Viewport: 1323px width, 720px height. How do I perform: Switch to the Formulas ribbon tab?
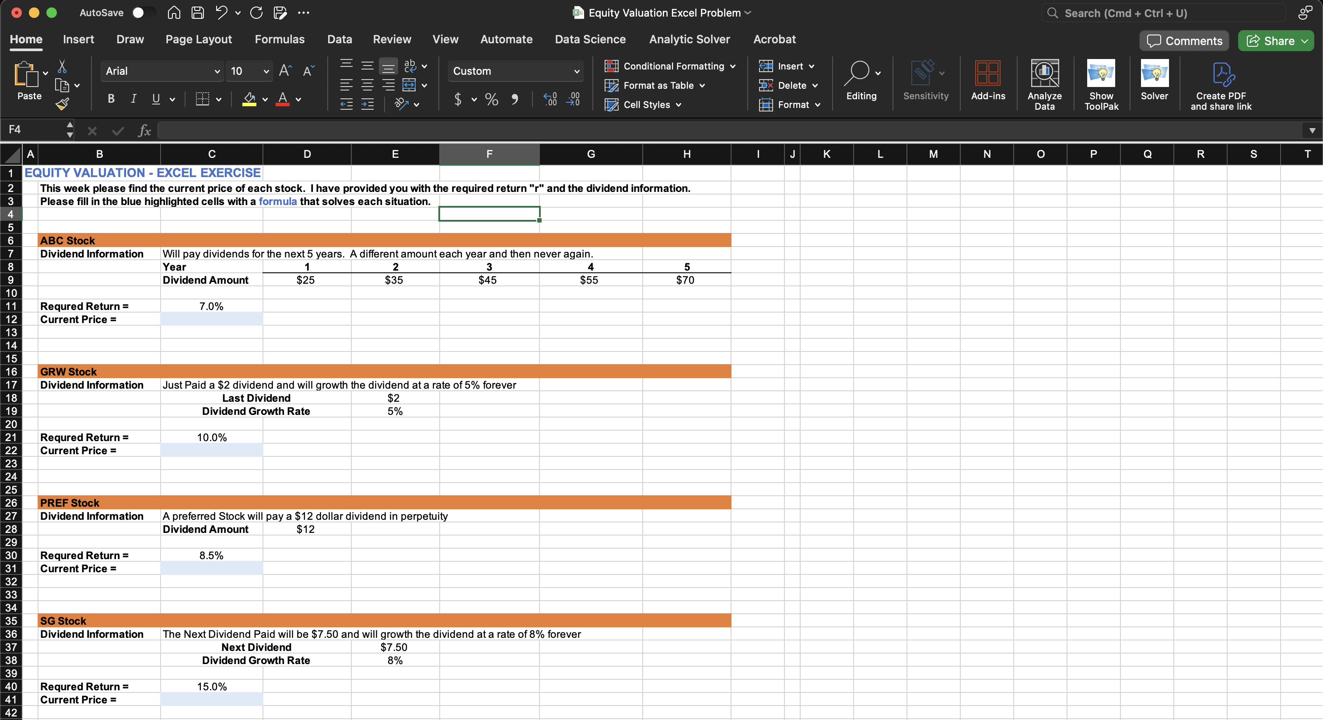(280, 39)
